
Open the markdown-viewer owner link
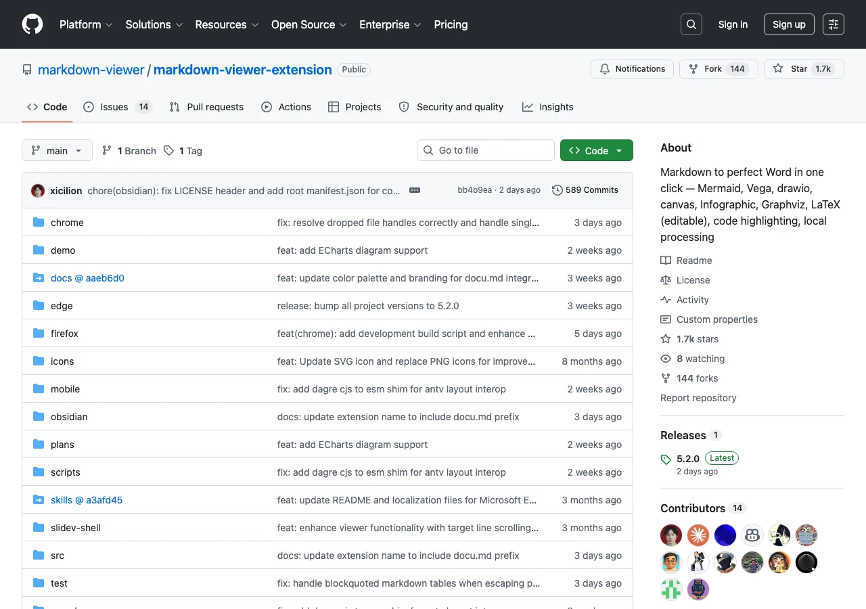(91, 70)
